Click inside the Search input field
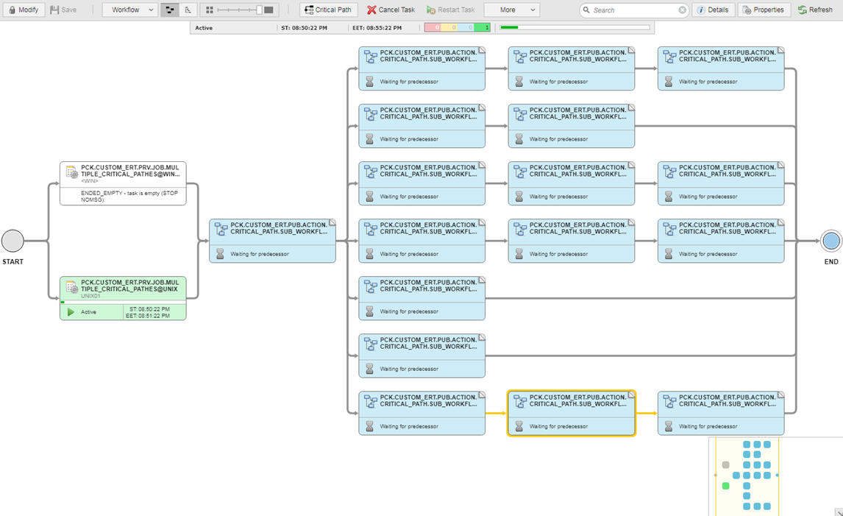This screenshot has width=843, height=516. tap(633, 10)
